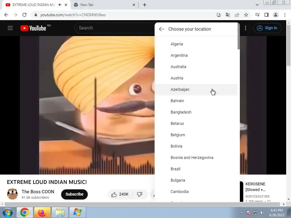Open the network tray icon
Viewport: 291px width, 218px height.
tap(255, 213)
